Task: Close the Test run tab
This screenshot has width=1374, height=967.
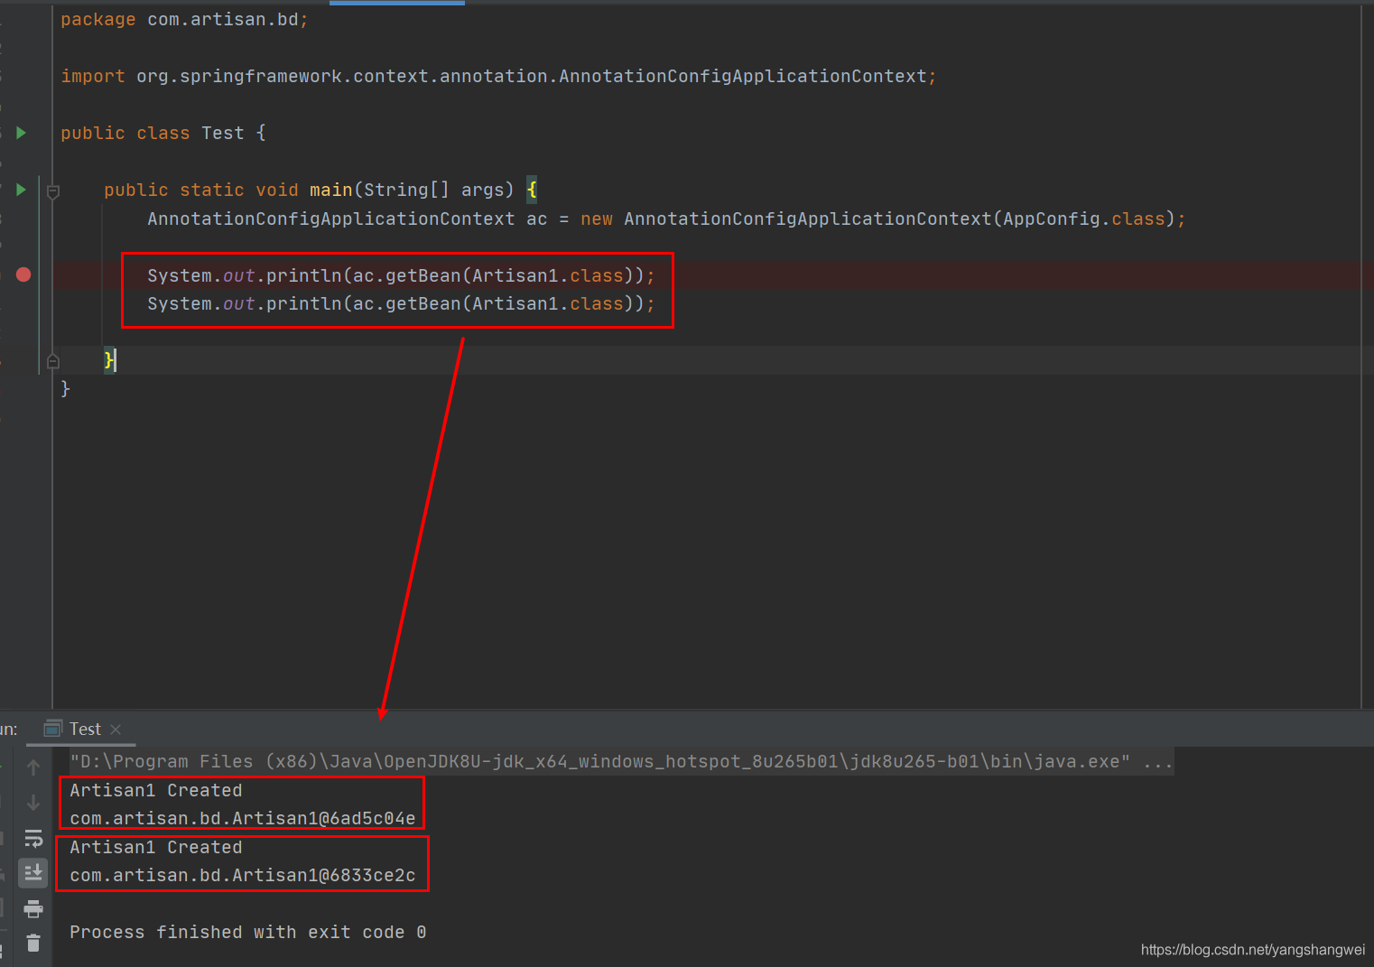Action: pyautogui.click(x=116, y=730)
